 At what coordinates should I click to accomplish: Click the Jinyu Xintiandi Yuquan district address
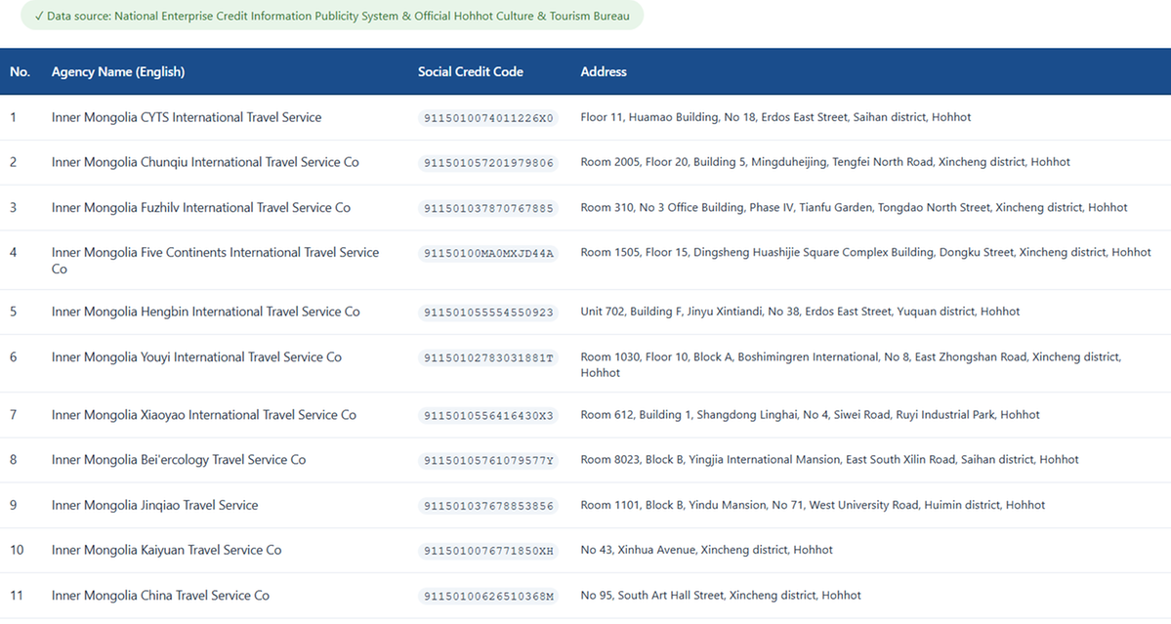point(800,312)
